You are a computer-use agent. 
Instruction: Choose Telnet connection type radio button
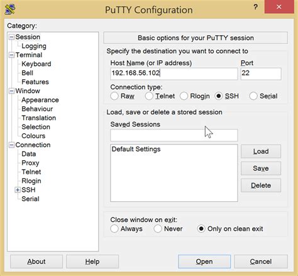(149, 96)
